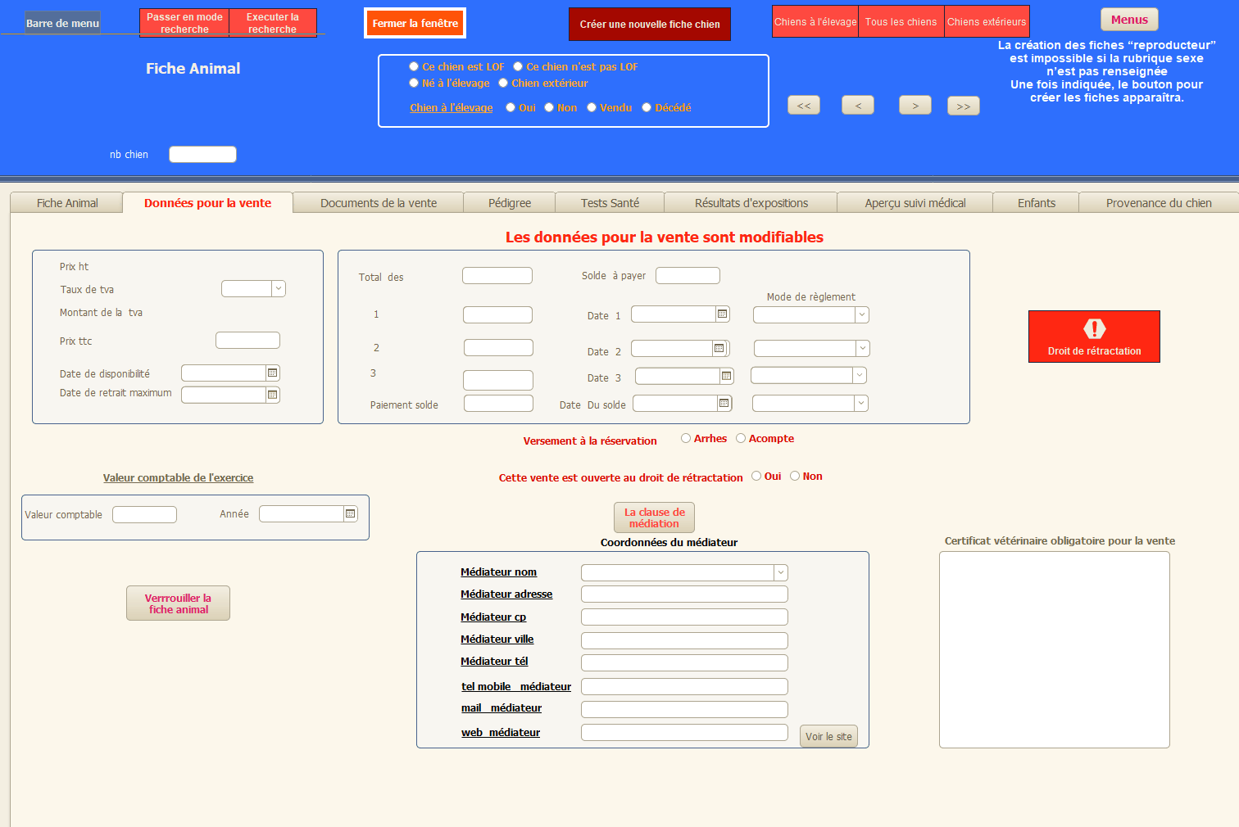This screenshot has width=1239, height=827.
Task: Click calendar icon next to Date 1
Action: click(722, 314)
